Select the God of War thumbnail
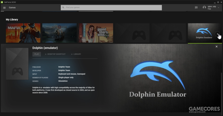This screenshot has width=223, height=116. [x=60, y=33]
